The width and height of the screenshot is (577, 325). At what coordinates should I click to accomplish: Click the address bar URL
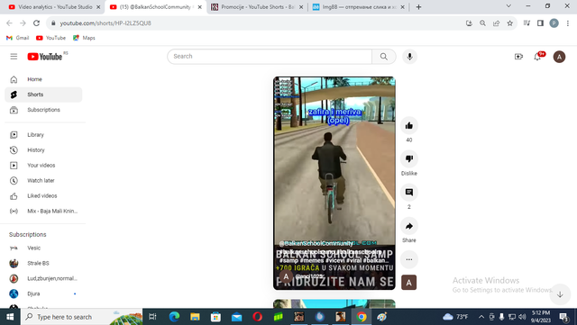coord(105,23)
